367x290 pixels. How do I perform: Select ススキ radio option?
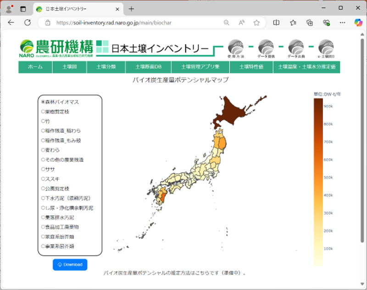43,179
